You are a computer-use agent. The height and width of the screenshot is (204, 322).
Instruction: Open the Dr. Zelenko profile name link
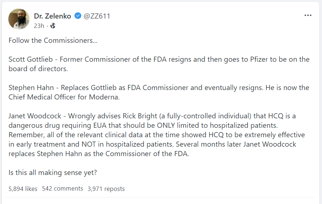pos(52,16)
